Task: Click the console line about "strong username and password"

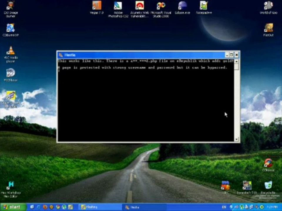Action: tap(143, 68)
